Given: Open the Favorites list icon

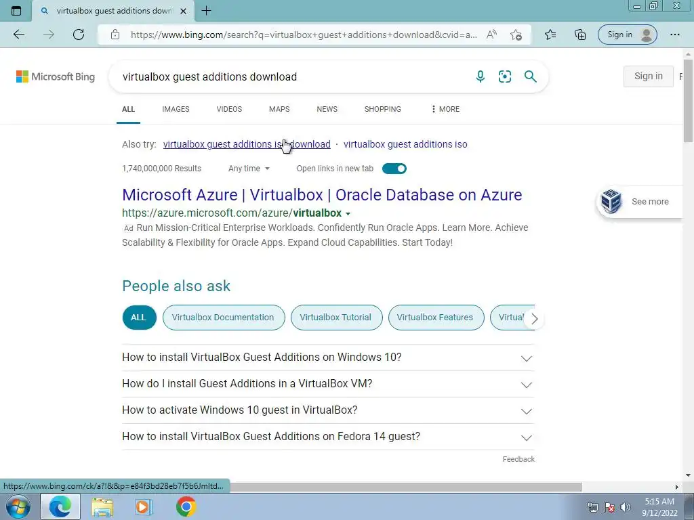Looking at the screenshot, I should click(x=550, y=35).
